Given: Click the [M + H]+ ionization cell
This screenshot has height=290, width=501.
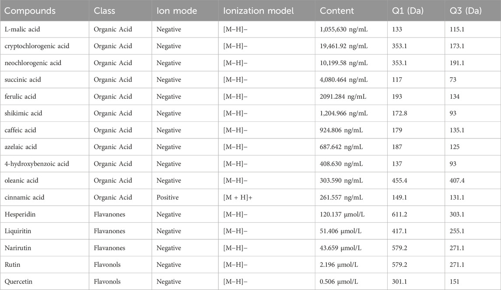Looking at the screenshot, I should 238,197.
